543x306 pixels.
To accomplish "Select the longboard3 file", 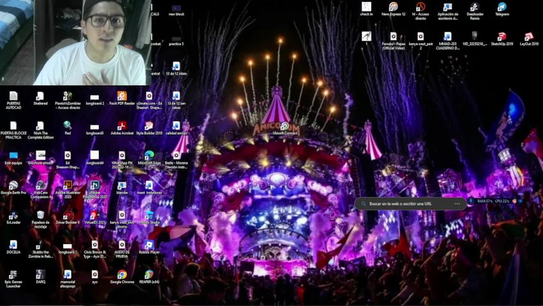I will click(95, 130).
